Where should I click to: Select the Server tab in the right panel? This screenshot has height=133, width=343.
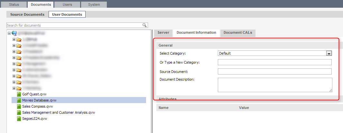click(x=163, y=33)
